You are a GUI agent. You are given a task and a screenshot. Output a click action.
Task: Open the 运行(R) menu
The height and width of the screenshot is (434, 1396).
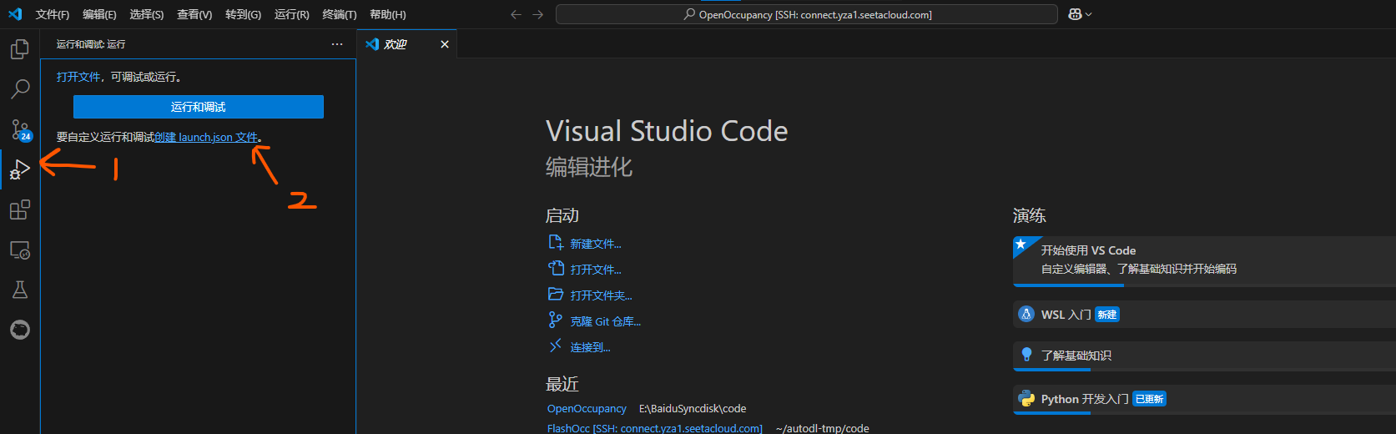[292, 14]
